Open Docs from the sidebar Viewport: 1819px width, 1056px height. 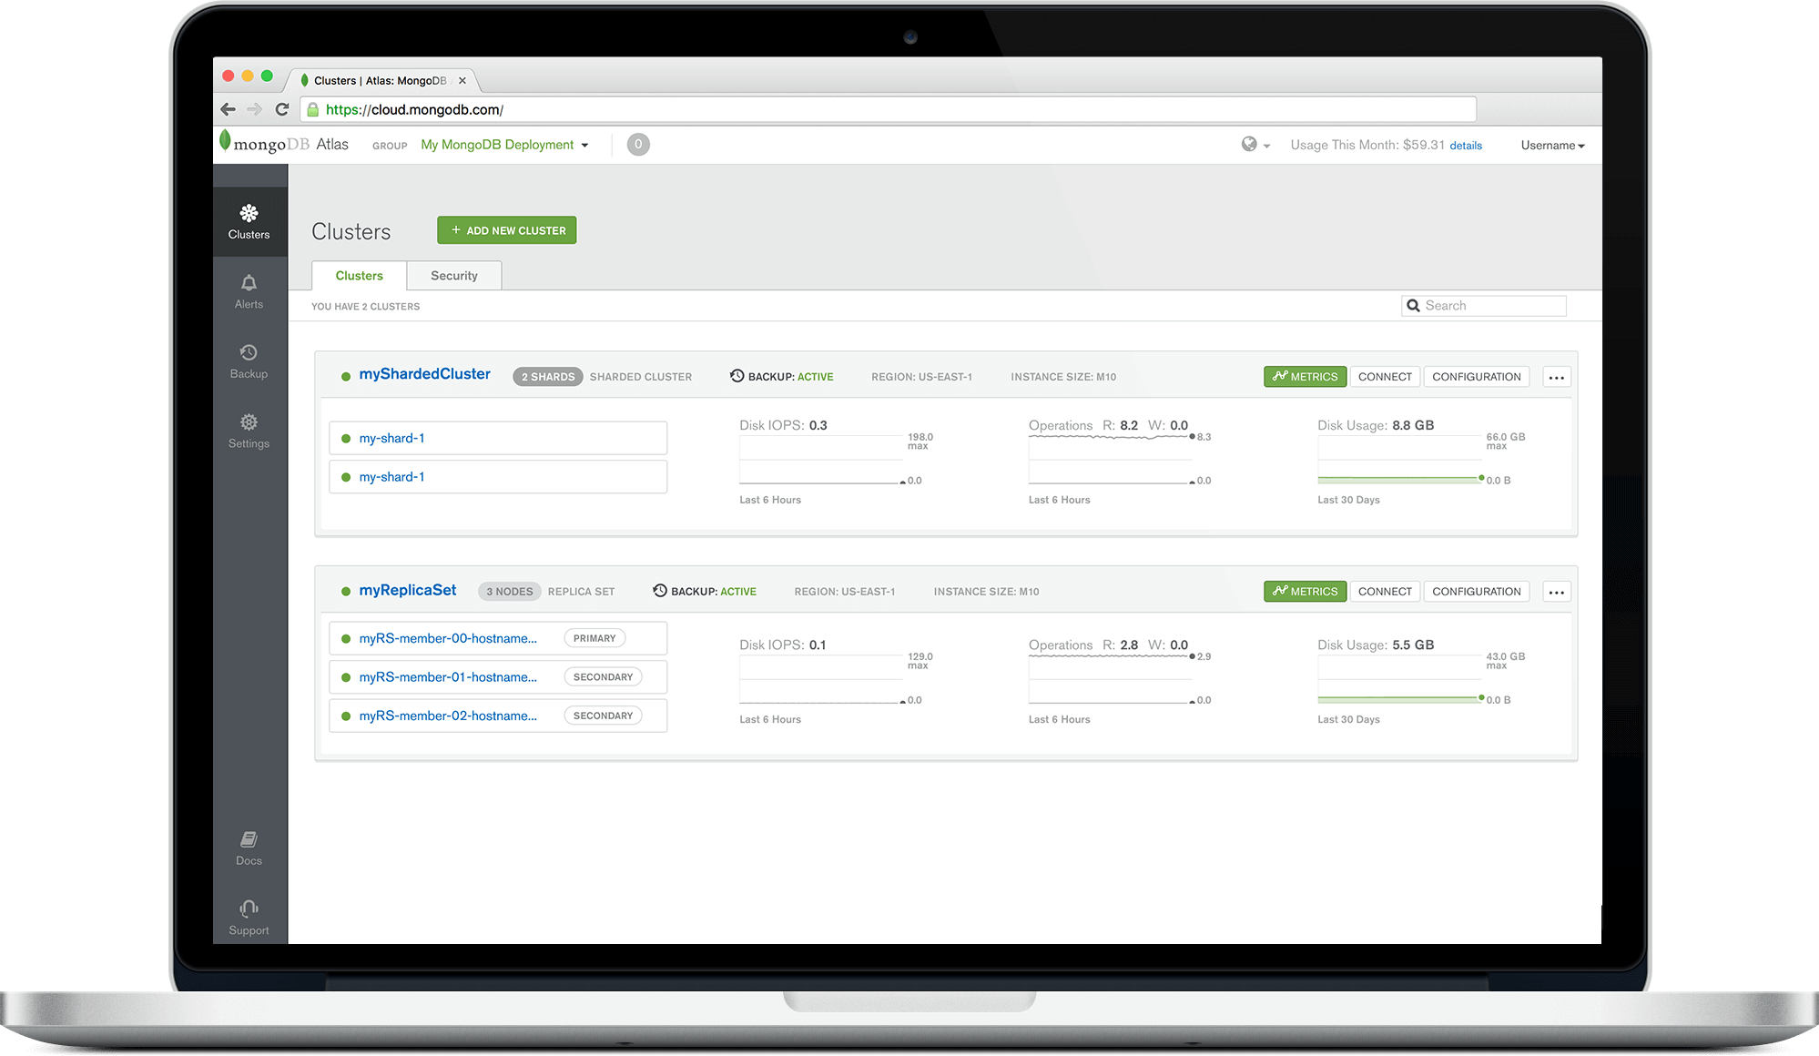click(249, 845)
